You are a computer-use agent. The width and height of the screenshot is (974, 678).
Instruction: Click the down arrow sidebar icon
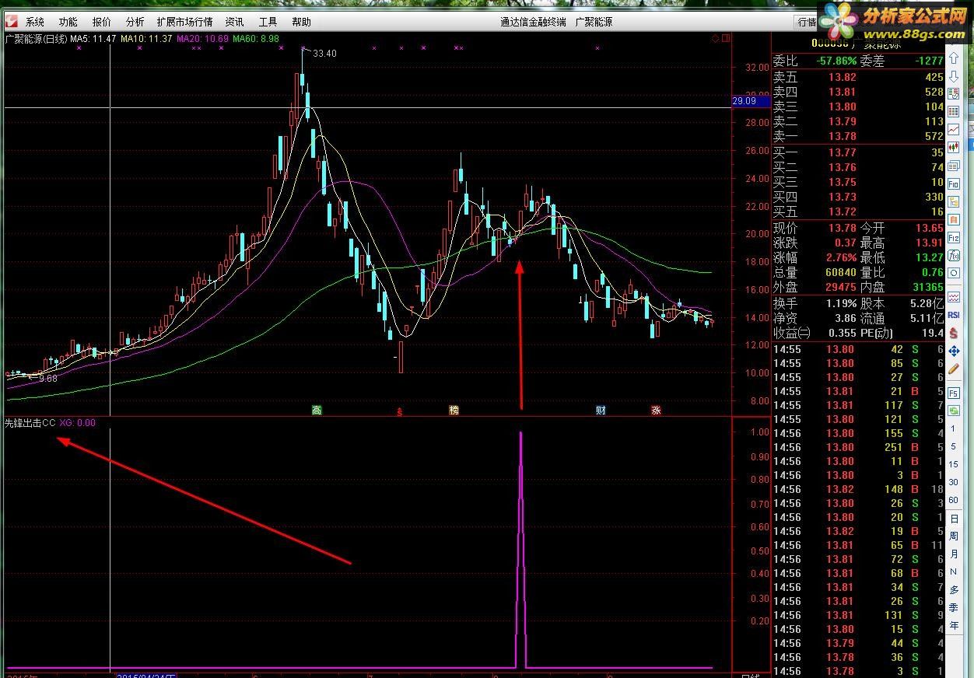954,77
